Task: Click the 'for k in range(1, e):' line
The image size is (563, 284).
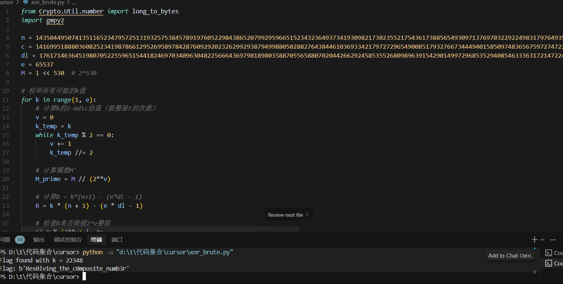Action: click(x=59, y=100)
